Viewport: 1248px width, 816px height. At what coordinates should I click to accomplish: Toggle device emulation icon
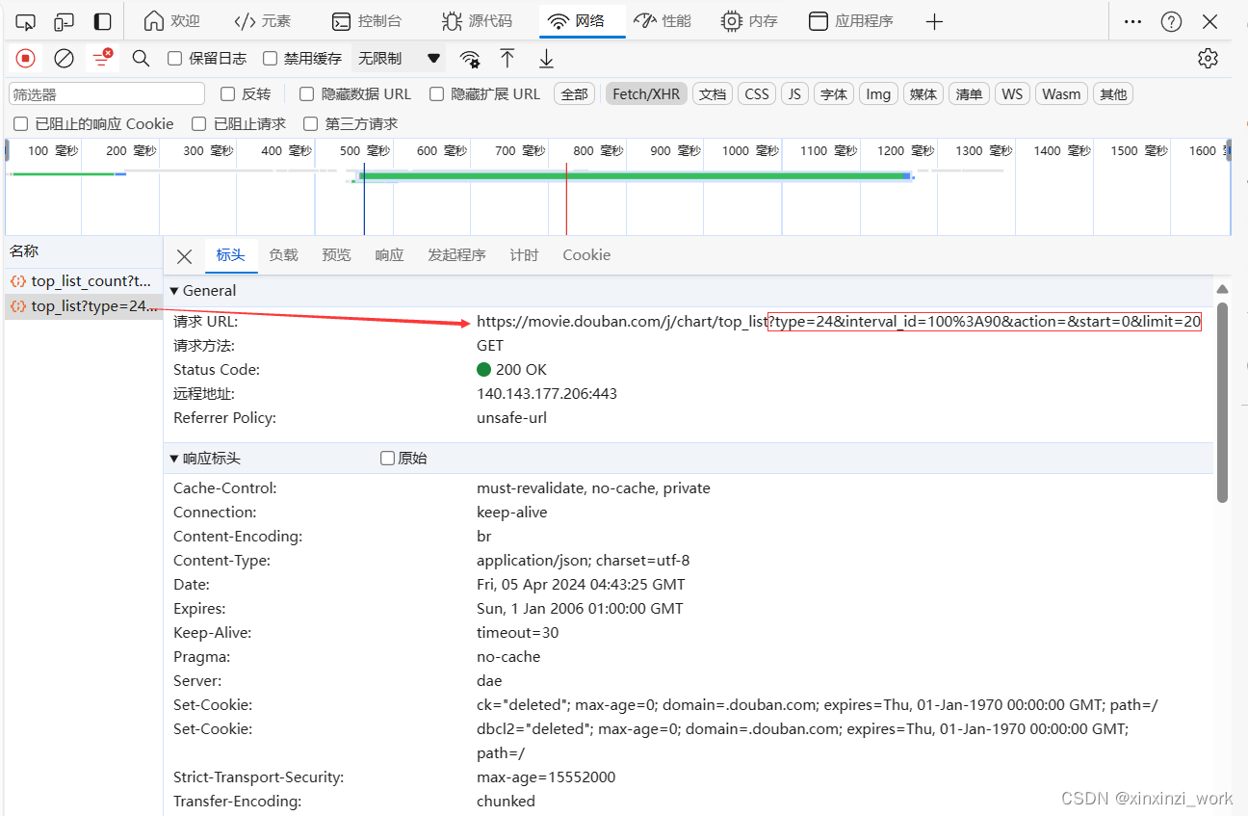tap(64, 21)
